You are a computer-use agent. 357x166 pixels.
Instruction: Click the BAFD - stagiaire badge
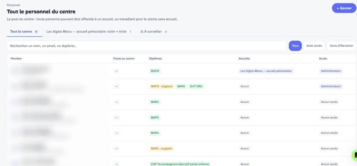tap(162, 87)
